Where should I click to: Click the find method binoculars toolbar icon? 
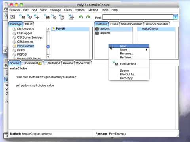47,17
